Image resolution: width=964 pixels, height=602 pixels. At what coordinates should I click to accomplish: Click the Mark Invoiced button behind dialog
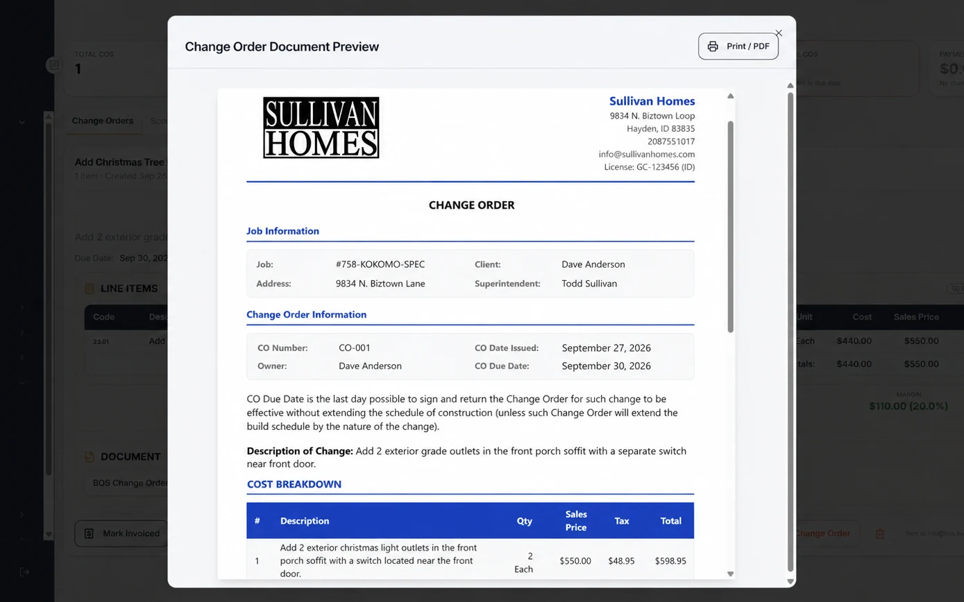point(121,533)
